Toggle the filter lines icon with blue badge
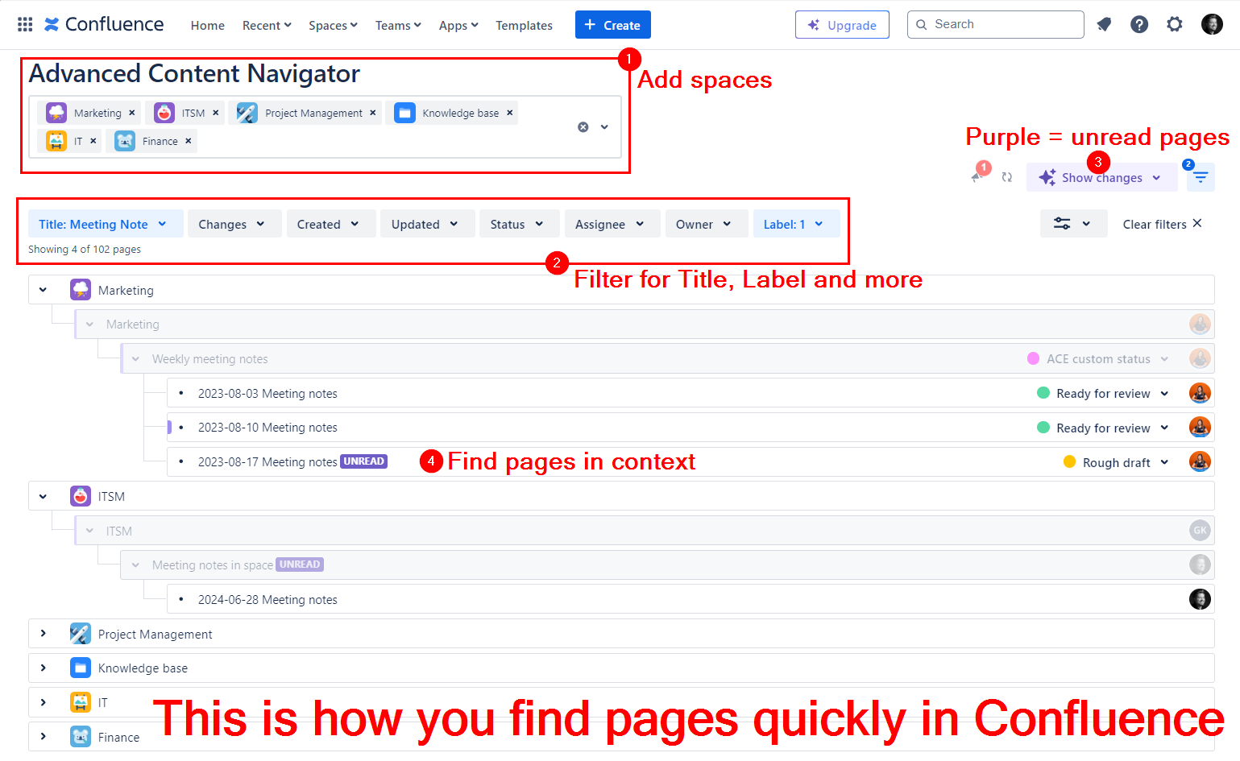The image size is (1240, 761). pos(1201,177)
